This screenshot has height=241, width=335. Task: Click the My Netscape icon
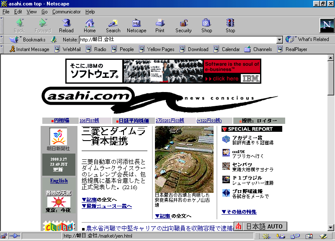[137, 25]
